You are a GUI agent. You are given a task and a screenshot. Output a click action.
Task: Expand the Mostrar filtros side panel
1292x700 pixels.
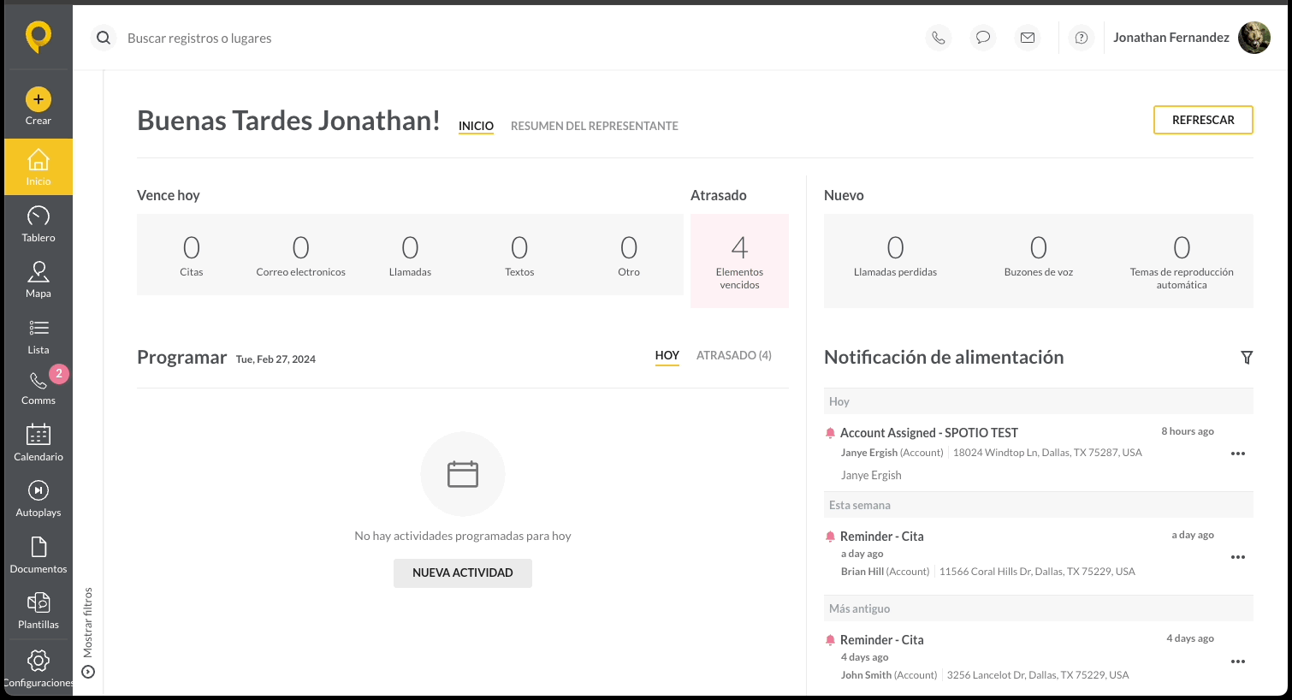click(x=87, y=633)
